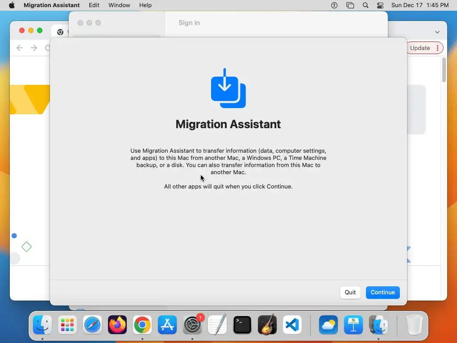The width and height of the screenshot is (457, 343).
Task: Launch Visual Studio Code from the Dock
Action: (x=292, y=325)
